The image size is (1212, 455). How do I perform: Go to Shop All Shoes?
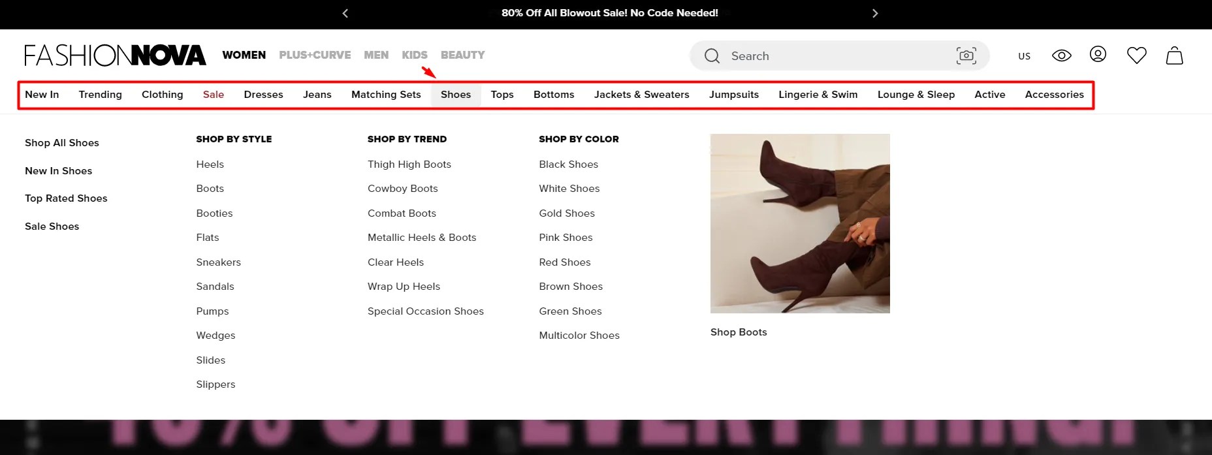click(62, 143)
